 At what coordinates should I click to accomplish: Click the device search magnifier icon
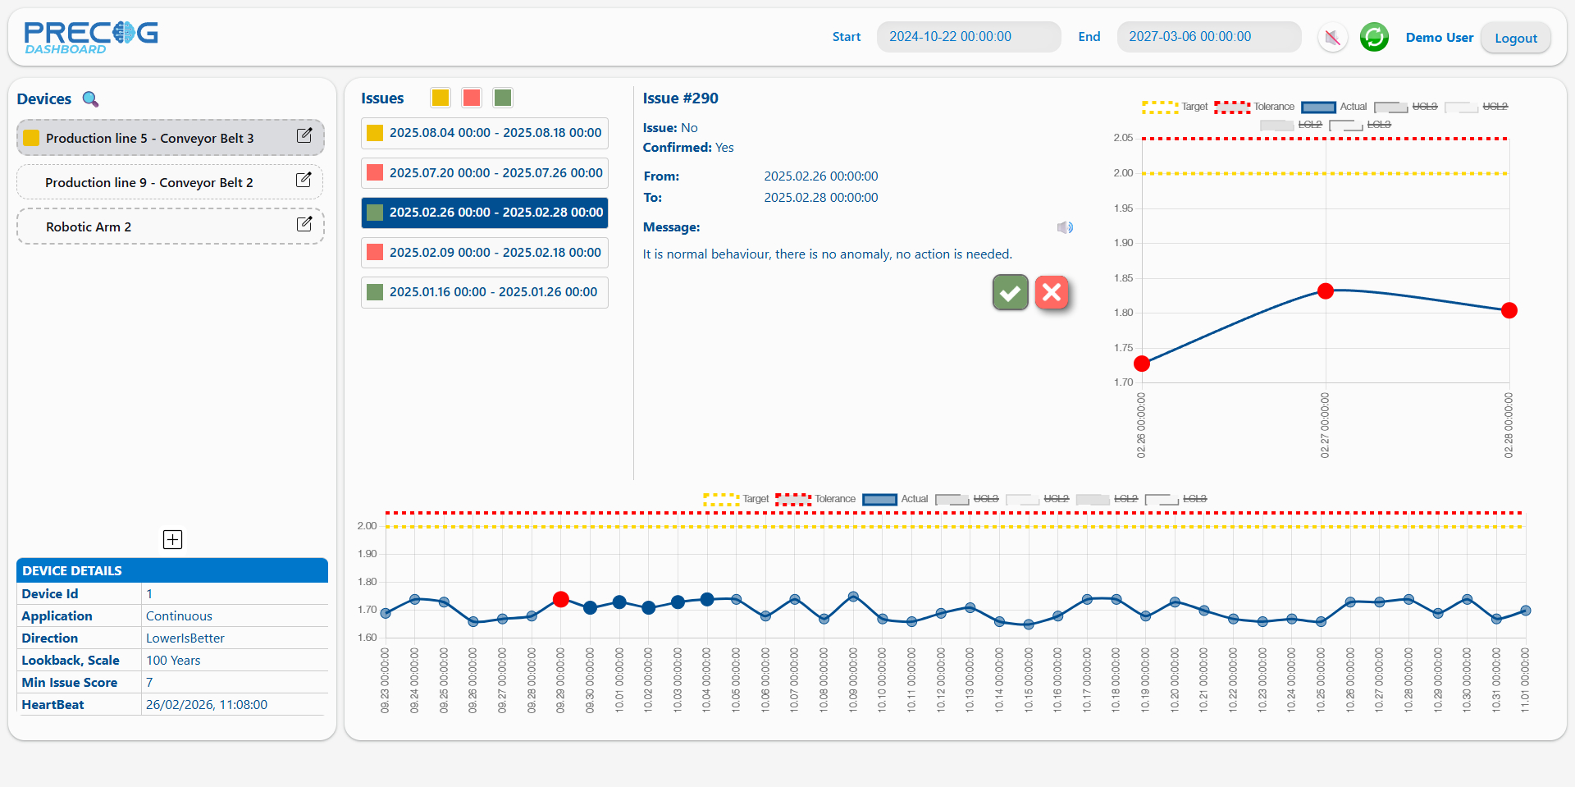coord(90,99)
